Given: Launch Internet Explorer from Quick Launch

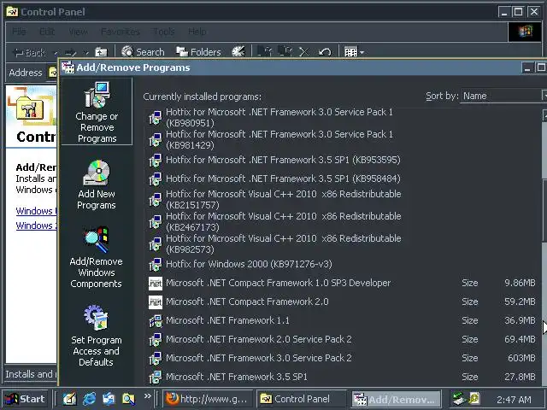Looking at the screenshot, I should point(89,399).
